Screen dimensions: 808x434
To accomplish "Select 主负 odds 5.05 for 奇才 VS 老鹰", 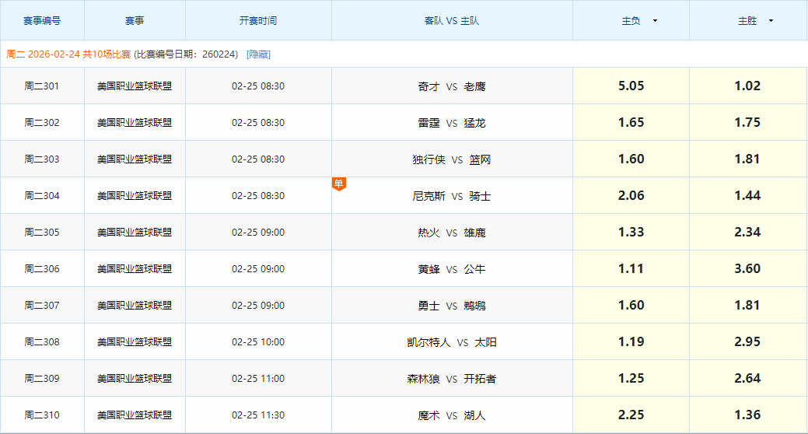I will 631,86.
